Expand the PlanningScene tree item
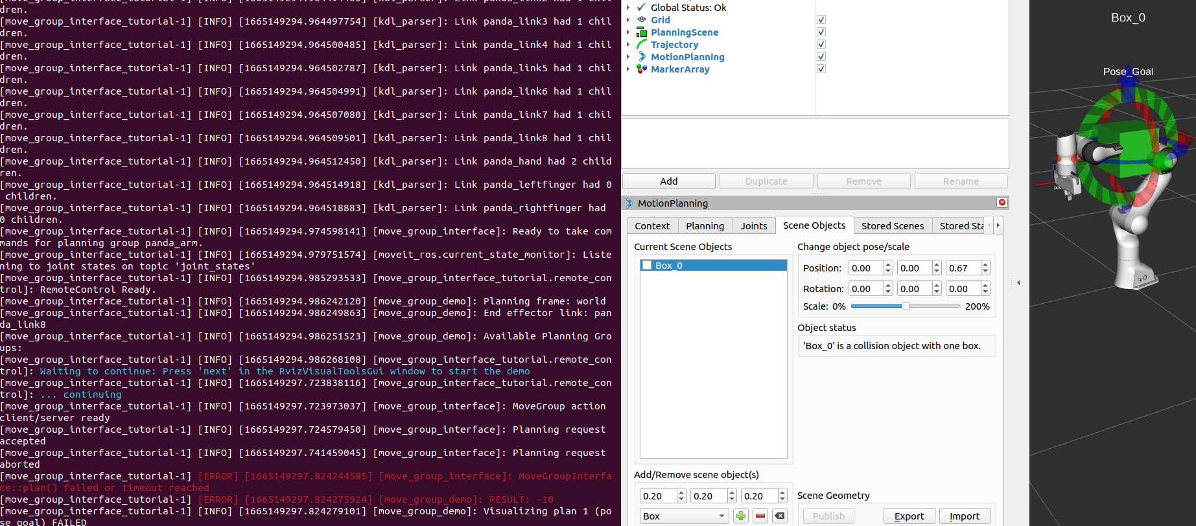Image resolution: width=1196 pixels, height=526 pixels. (627, 32)
